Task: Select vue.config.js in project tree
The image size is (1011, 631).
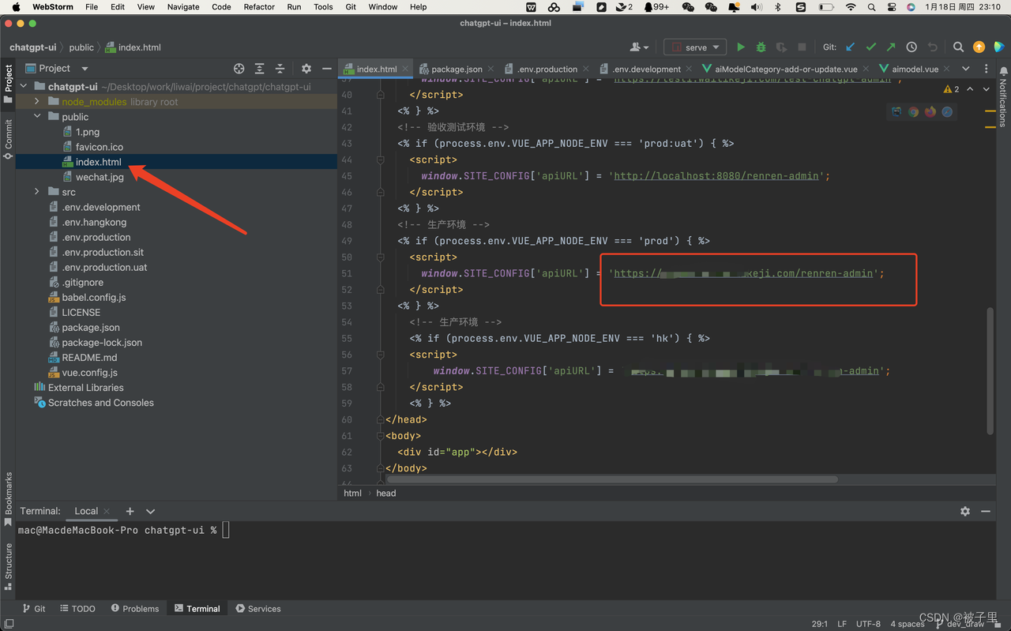Action: (x=90, y=373)
